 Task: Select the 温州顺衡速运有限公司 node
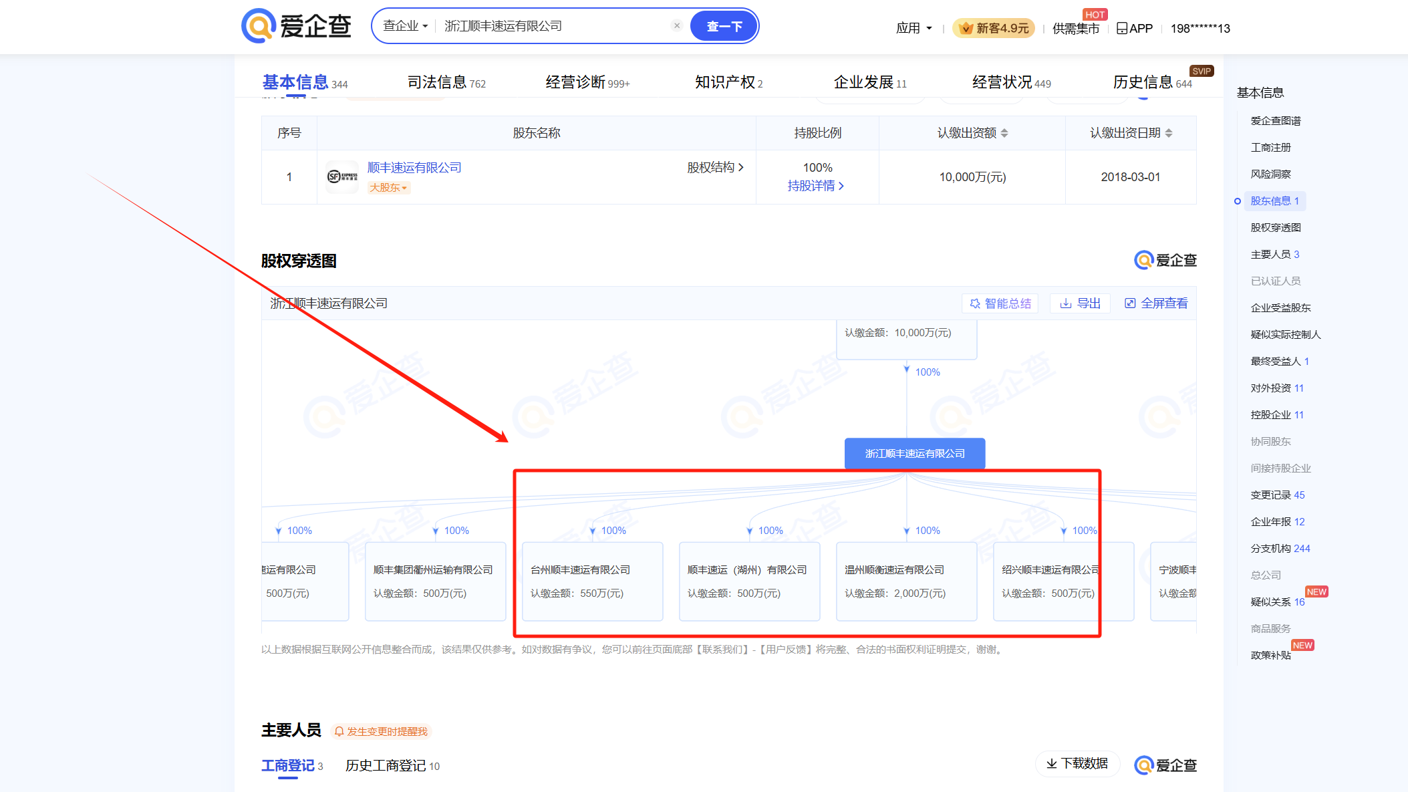click(x=907, y=581)
